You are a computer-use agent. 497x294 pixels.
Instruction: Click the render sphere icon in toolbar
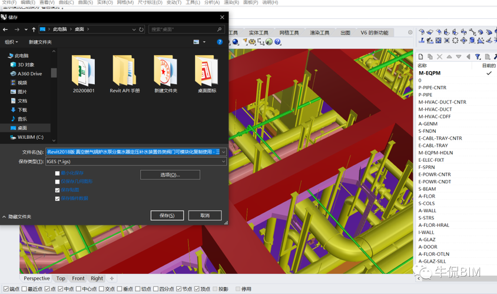point(236,42)
